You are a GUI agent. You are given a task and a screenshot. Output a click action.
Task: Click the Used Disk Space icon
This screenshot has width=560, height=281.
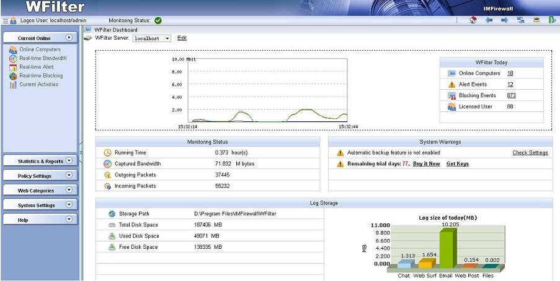click(x=112, y=236)
